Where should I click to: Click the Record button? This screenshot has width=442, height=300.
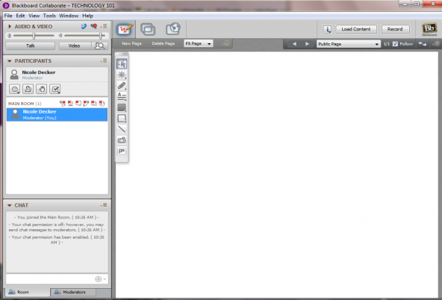[x=395, y=29]
